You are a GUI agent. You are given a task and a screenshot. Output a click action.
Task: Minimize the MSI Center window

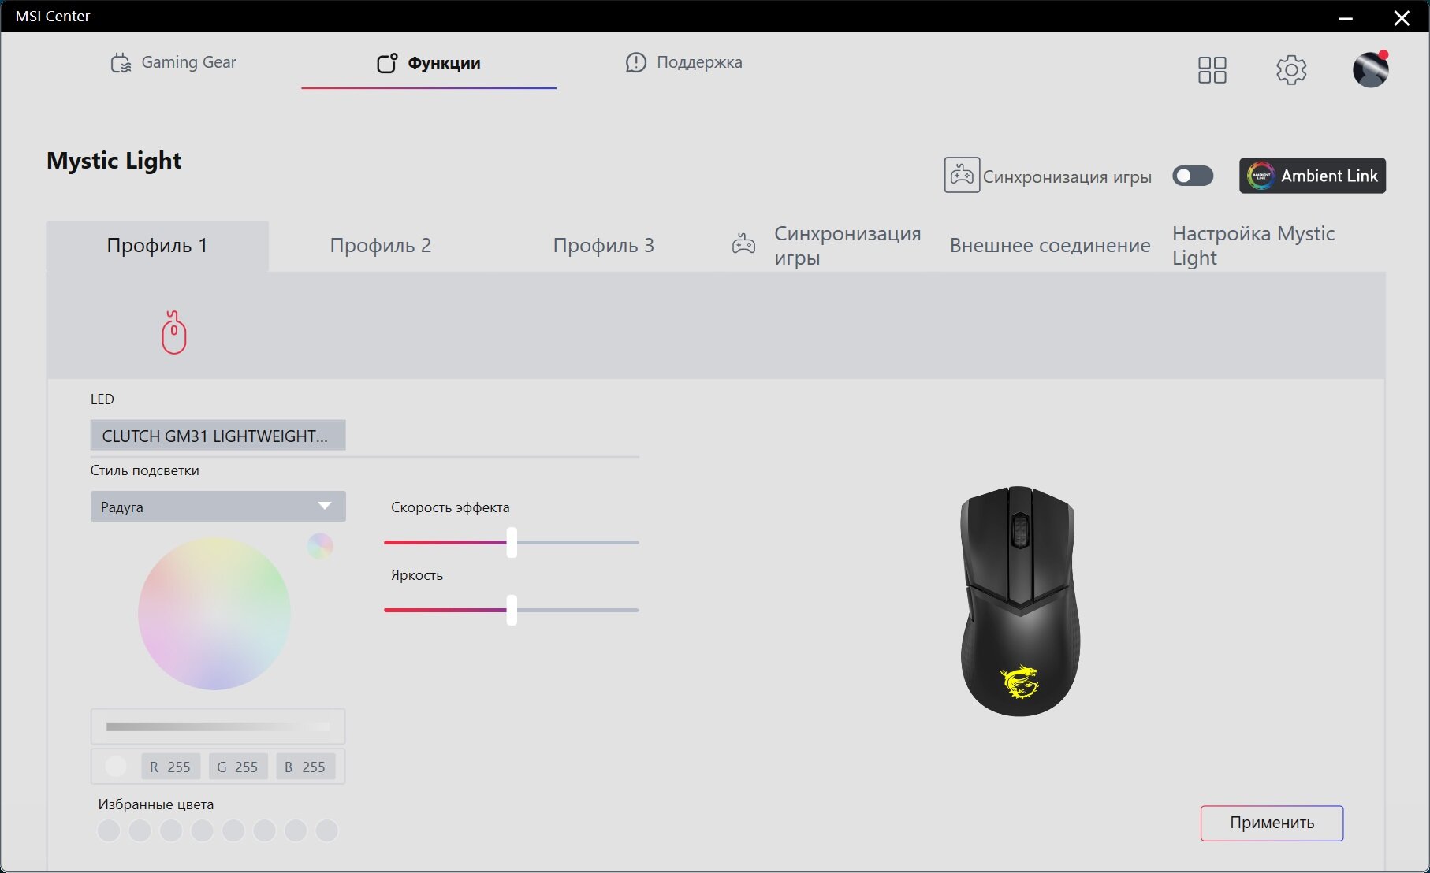(1346, 17)
